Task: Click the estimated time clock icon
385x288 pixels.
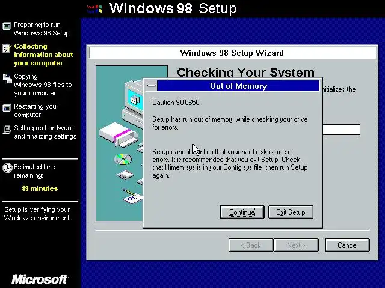Action: point(7,168)
